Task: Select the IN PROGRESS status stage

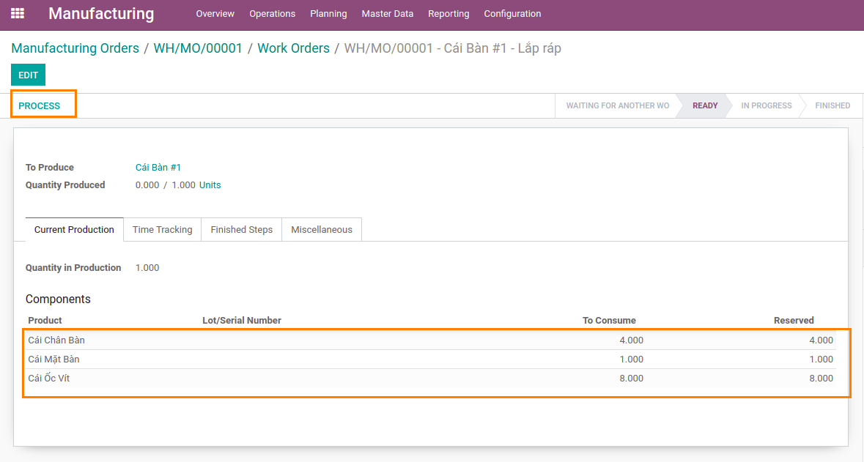Action: click(x=766, y=105)
